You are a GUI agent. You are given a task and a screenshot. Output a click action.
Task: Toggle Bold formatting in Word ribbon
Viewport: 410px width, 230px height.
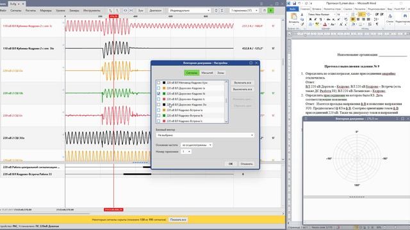tap(310, 19)
